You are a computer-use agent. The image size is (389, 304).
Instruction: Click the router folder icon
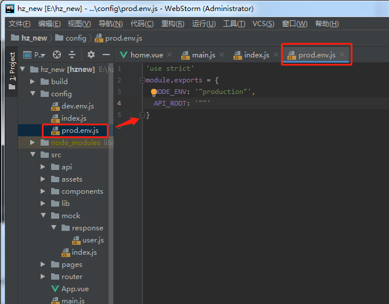(x=55, y=277)
